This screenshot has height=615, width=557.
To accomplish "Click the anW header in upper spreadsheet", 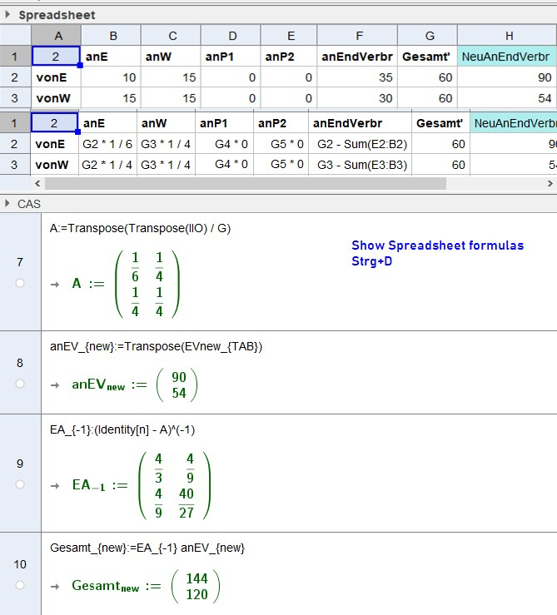I will pyautogui.click(x=171, y=57).
